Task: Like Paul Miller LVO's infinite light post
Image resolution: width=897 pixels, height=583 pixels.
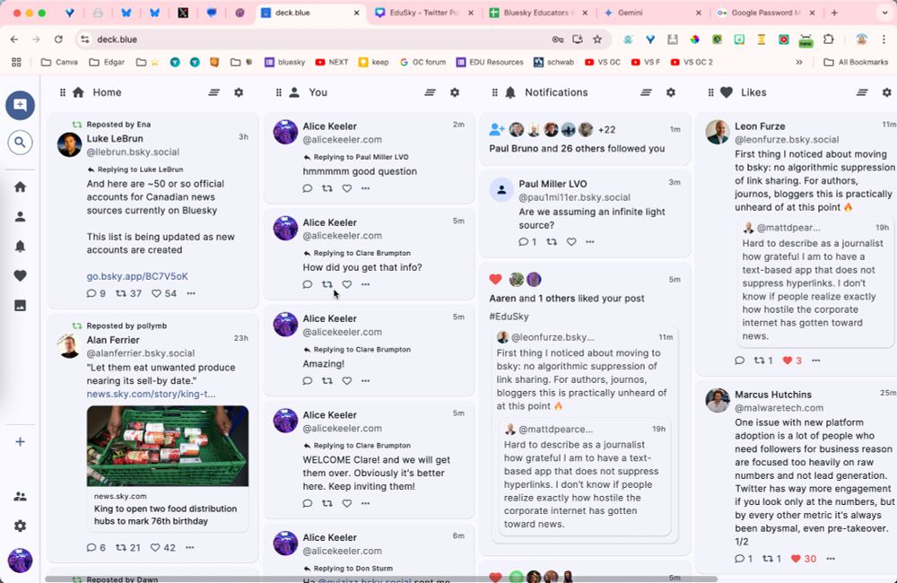Action: point(570,242)
